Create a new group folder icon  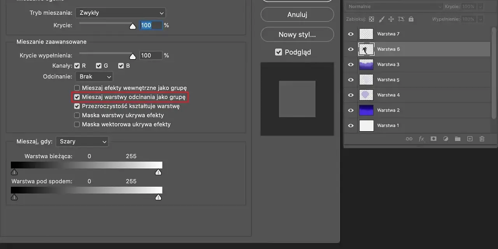click(458, 139)
